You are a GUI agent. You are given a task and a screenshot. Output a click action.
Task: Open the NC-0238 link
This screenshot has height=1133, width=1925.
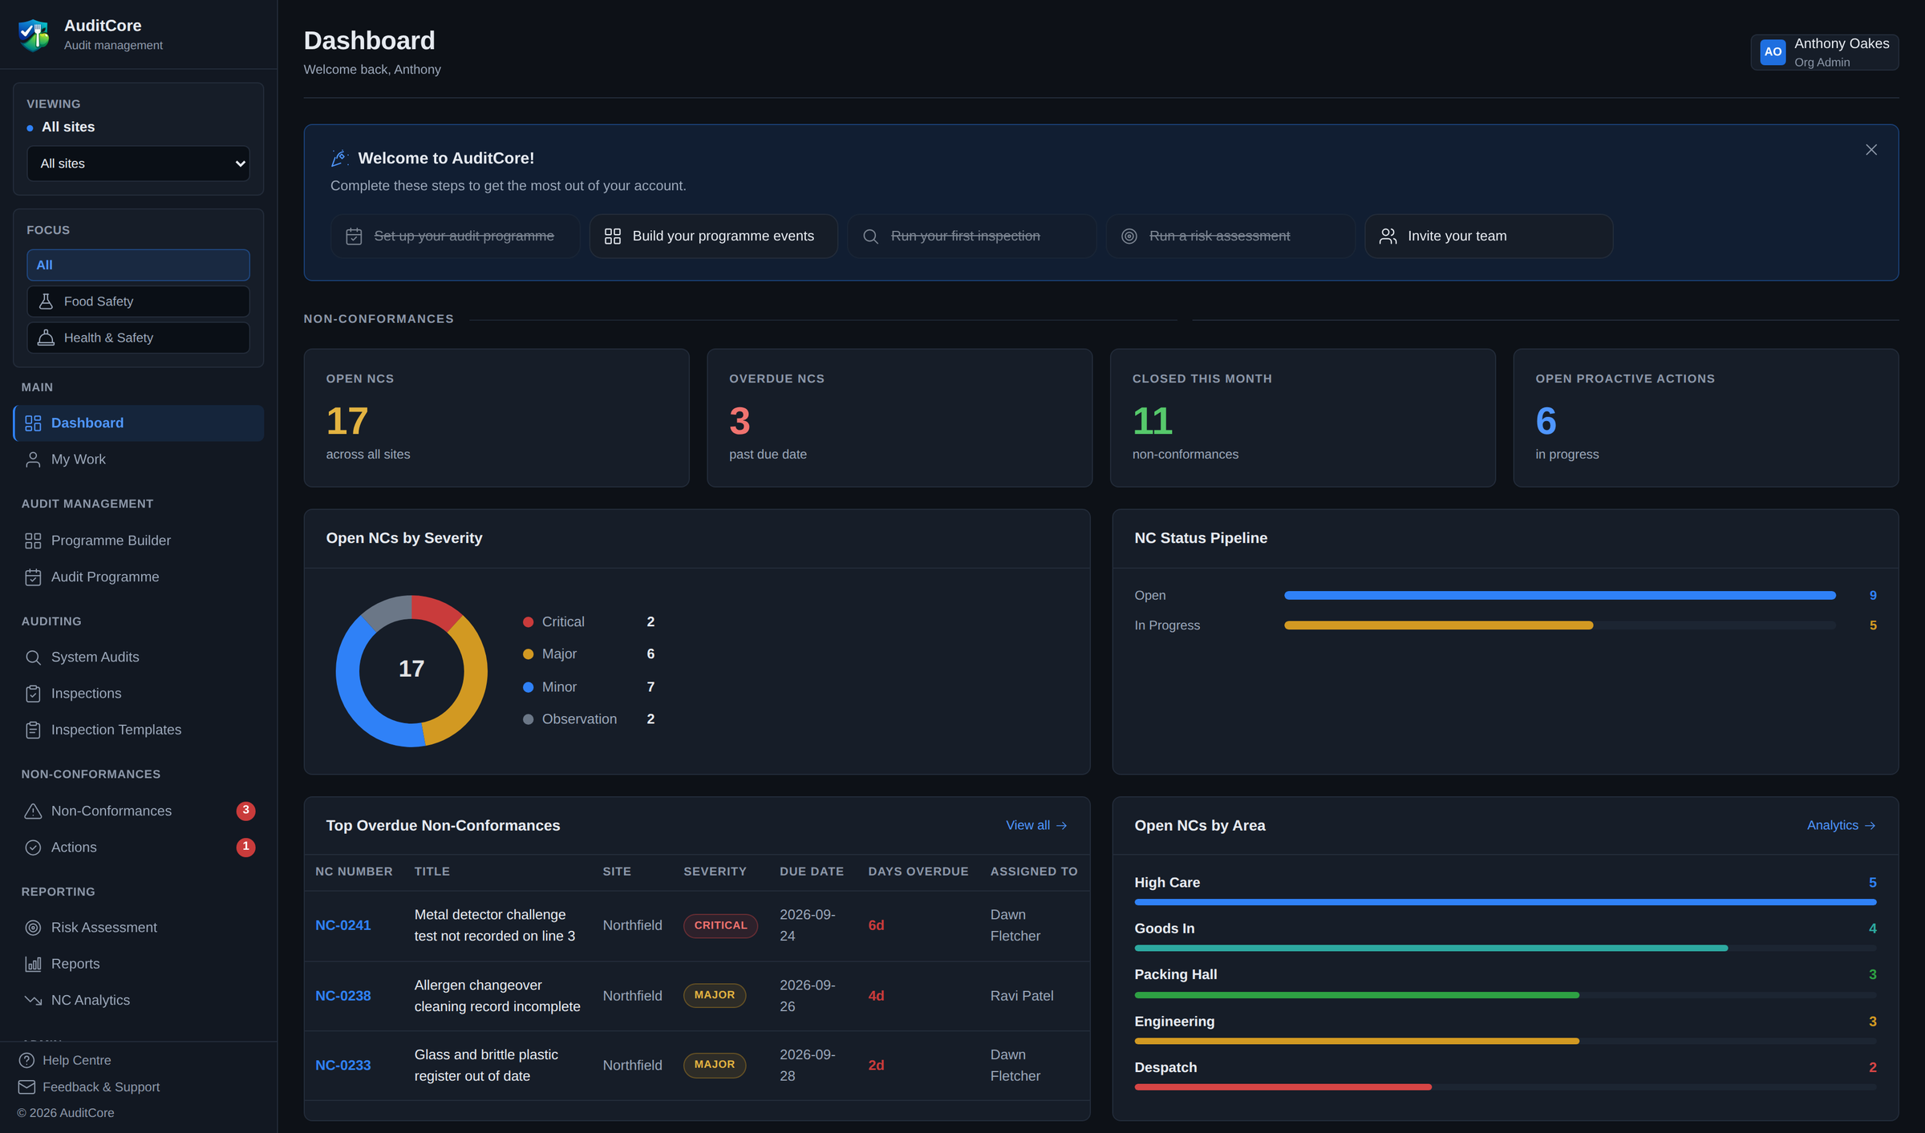coord(343,996)
